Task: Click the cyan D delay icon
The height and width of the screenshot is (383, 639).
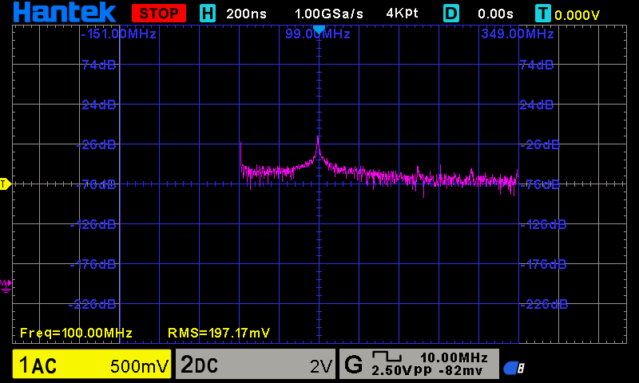Action: [452, 14]
